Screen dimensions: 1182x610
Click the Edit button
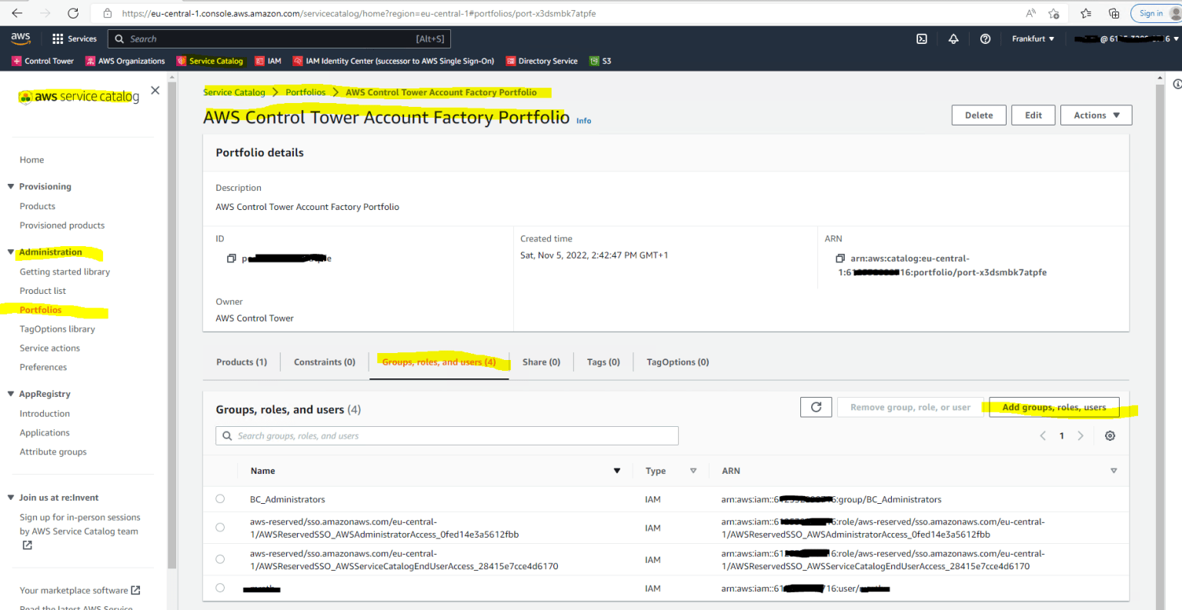point(1033,115)
